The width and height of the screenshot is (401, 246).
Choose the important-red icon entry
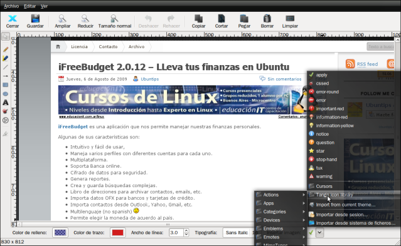354,109
